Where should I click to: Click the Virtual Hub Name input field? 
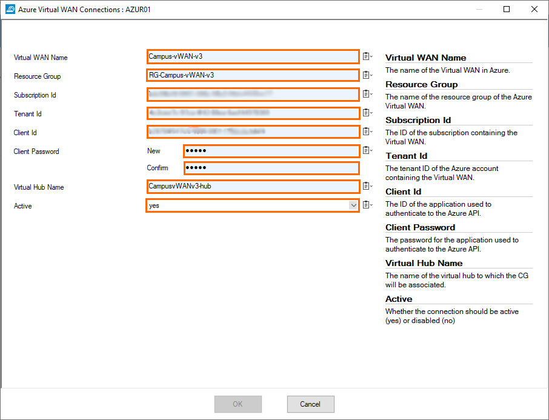(x=253, y=186)
